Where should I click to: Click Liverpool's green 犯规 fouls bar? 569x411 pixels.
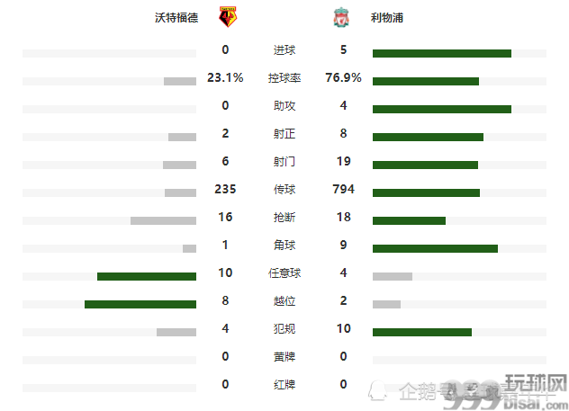tap(422, 332)
